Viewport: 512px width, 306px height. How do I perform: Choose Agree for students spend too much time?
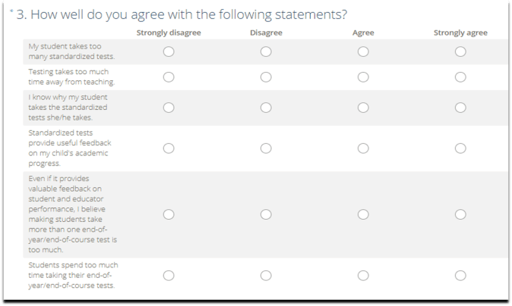[363, 275]
